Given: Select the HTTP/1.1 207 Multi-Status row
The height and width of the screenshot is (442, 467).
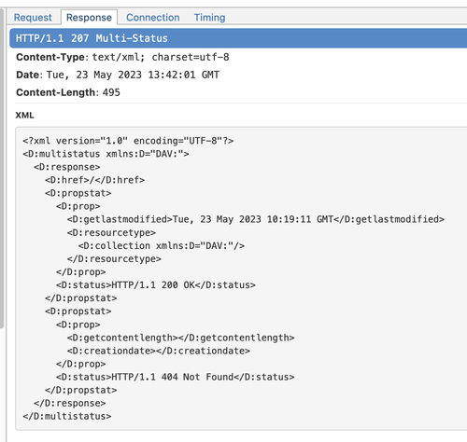Looking at the screenshot, I should [x=238, y=38].
